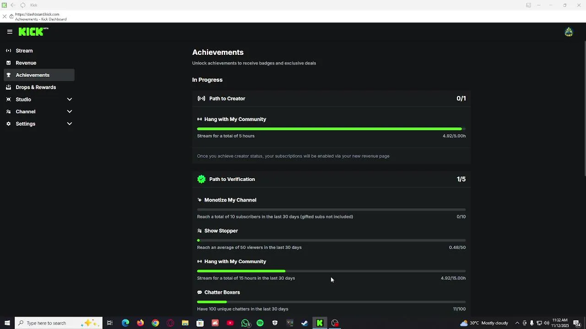Stop page loading with X button
Viewport: 586px width, 329px height.
pos(4,16)
